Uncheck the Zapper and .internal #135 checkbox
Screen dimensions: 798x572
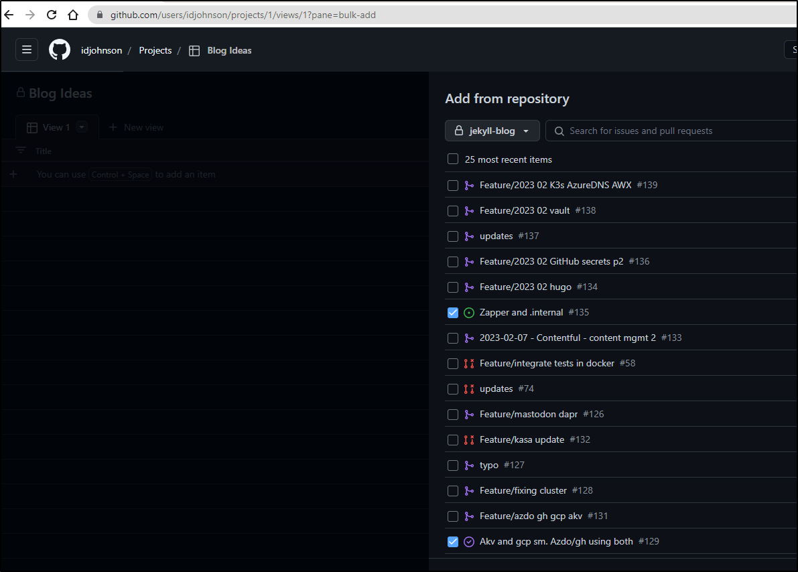click(453, 313)
